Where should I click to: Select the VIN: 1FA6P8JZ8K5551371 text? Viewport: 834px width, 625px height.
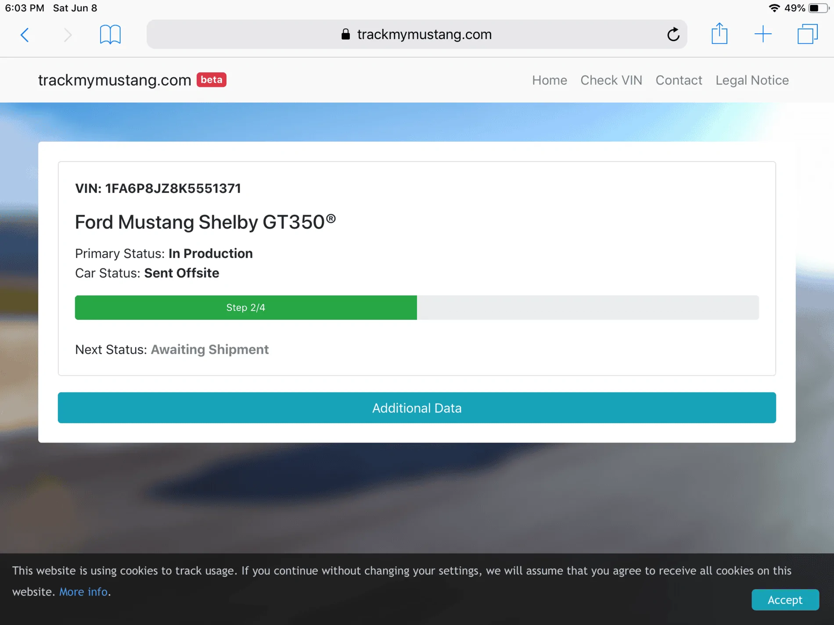pos(158,189)
